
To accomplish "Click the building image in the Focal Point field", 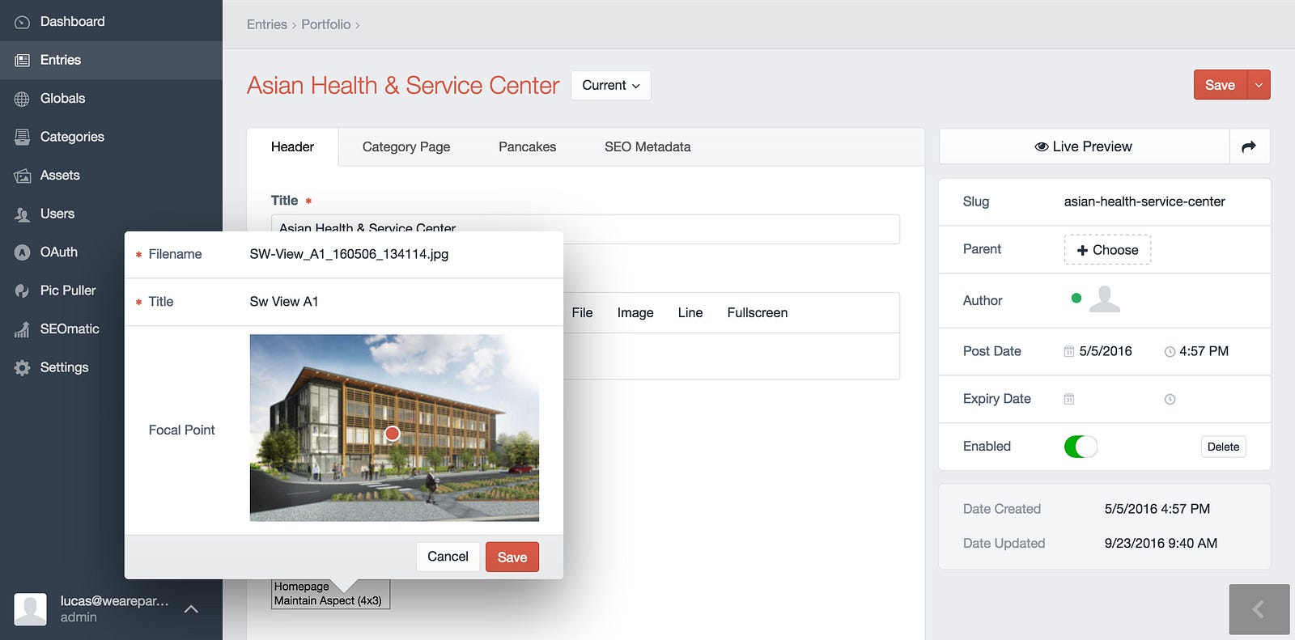I will click(394, 428).
